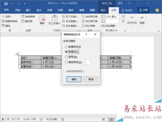Click the 登录 sign-in link
This screenshot has height=122, width=162.
120,3
